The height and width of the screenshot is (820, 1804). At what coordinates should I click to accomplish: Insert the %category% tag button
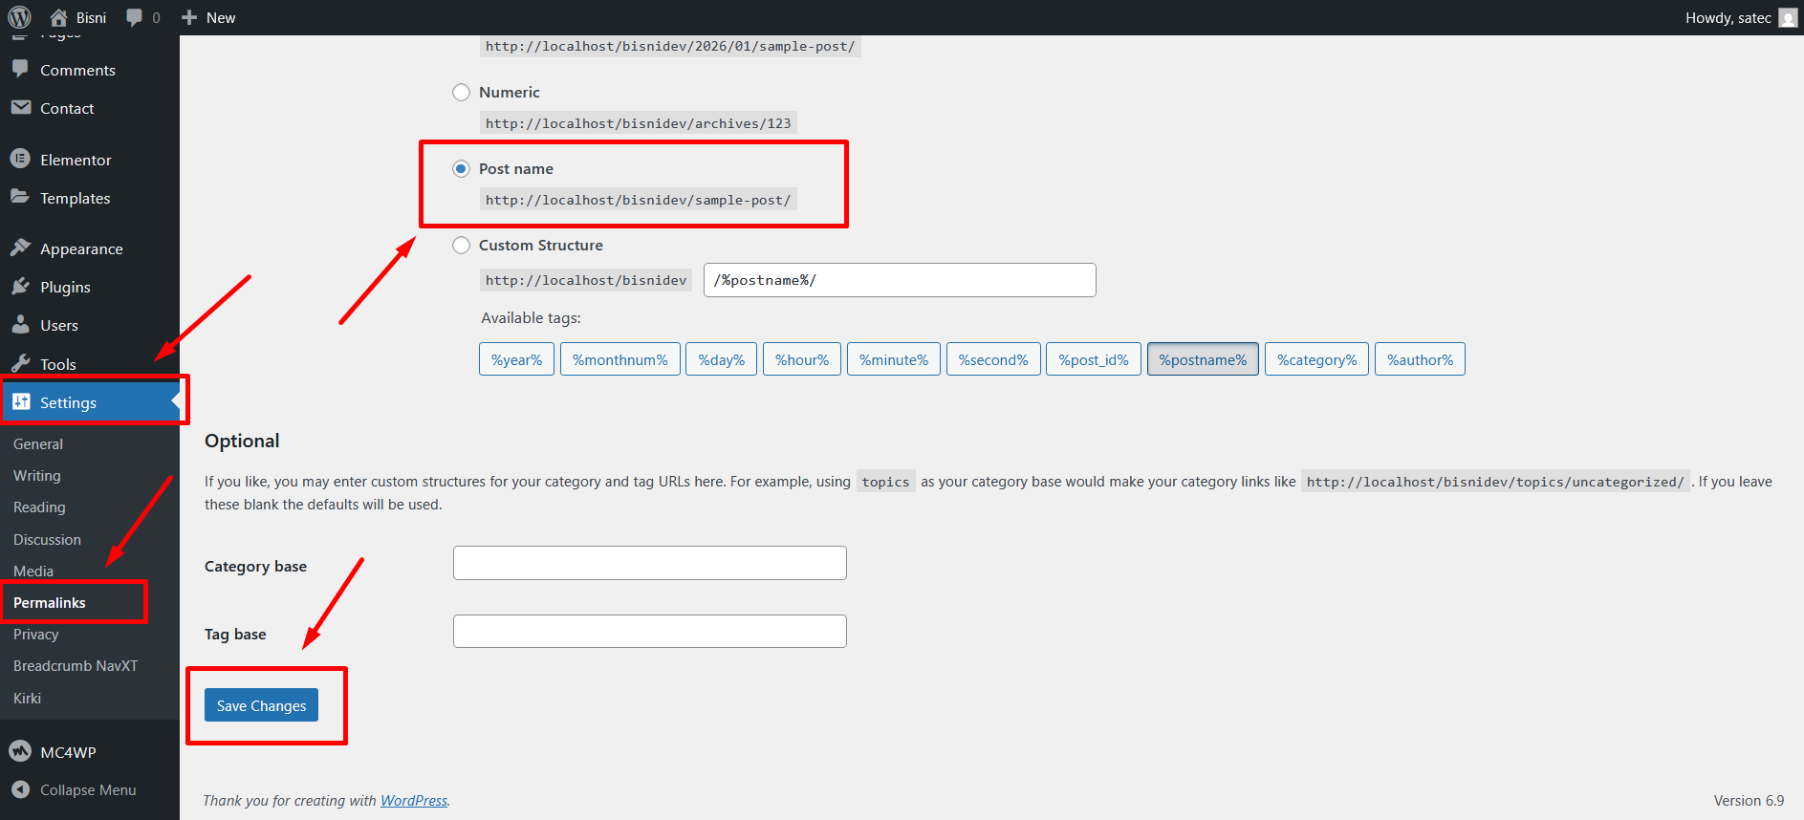[1316, 359]
